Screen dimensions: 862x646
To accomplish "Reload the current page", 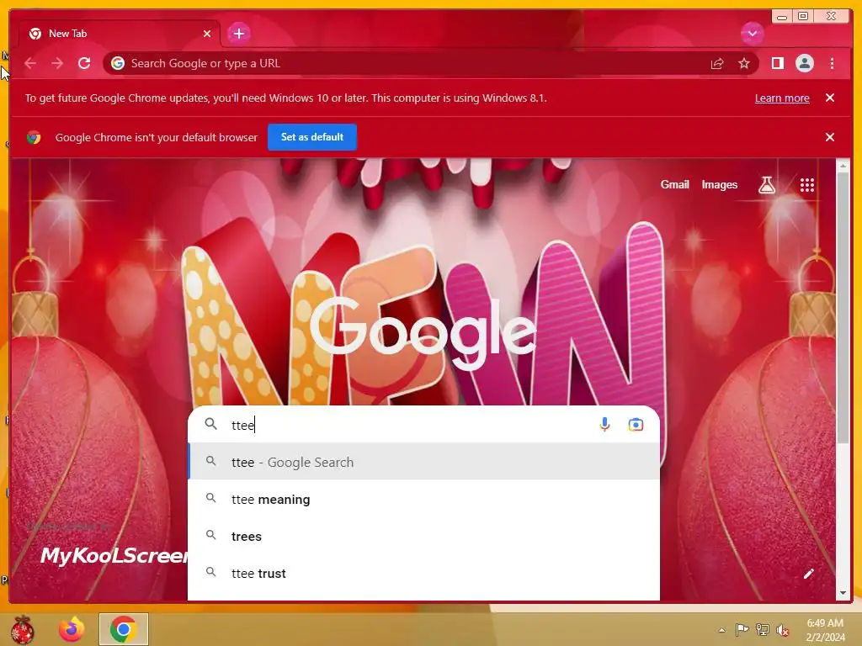I will coord(84,64).
